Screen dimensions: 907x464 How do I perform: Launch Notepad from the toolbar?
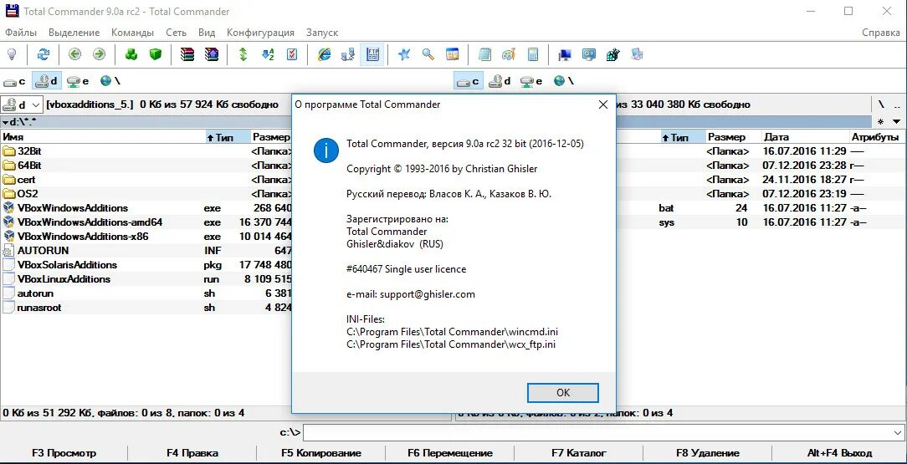[484, 55]
